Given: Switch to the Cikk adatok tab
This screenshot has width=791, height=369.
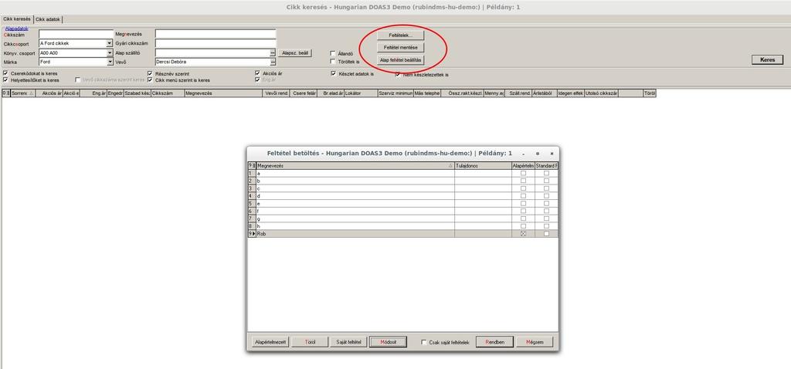Looking at the screenshot, I should click(48, 19).
